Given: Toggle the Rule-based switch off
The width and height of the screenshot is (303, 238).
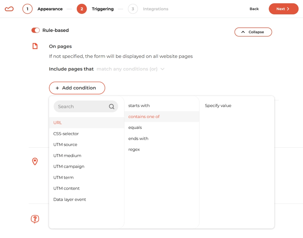Looking at the screenshot, I should pyautogui.click(x=35, y=30).
